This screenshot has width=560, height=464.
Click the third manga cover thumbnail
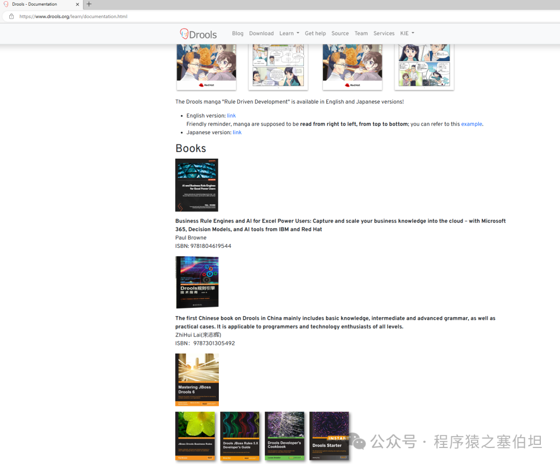click(353, 67)
